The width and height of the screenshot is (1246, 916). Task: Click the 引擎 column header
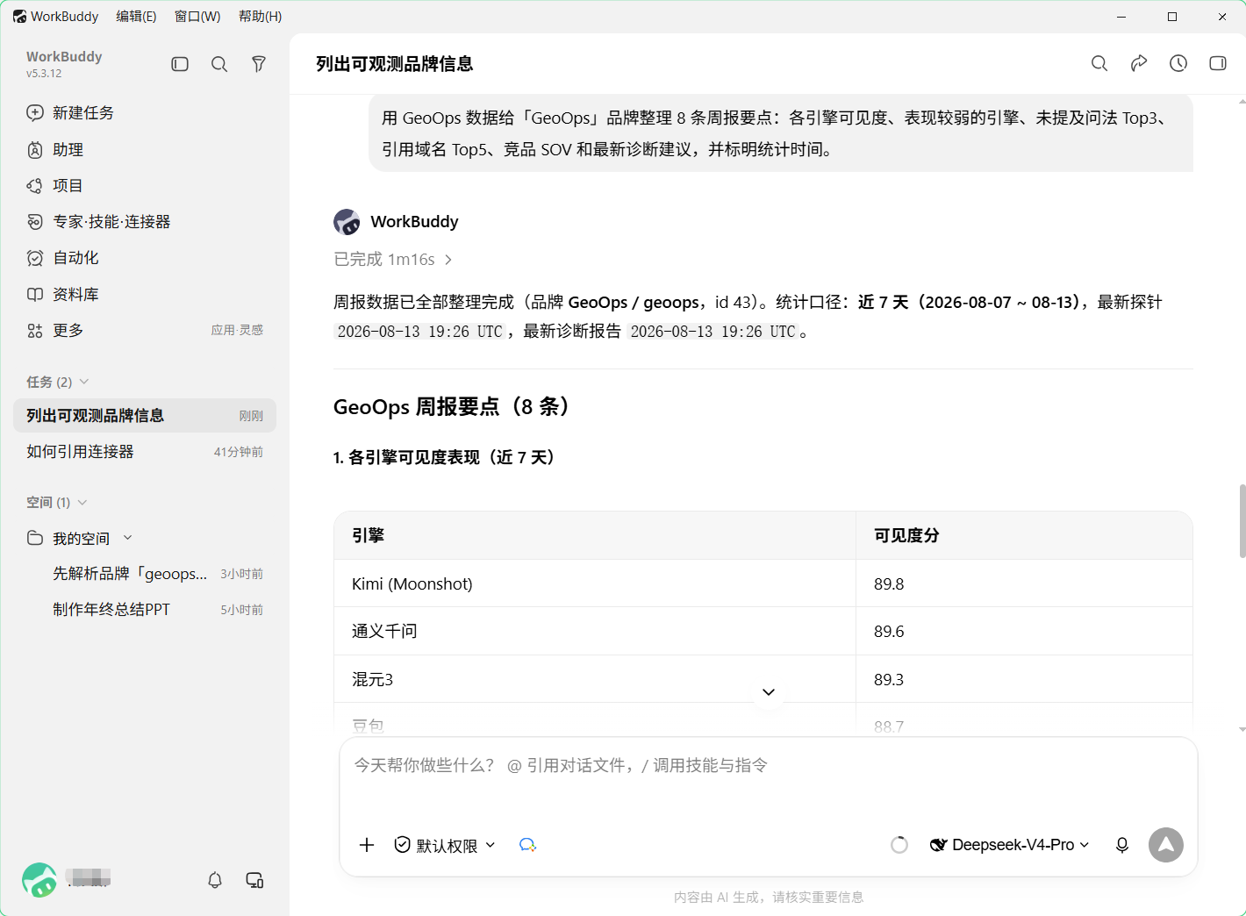click(x=595, y=535)
